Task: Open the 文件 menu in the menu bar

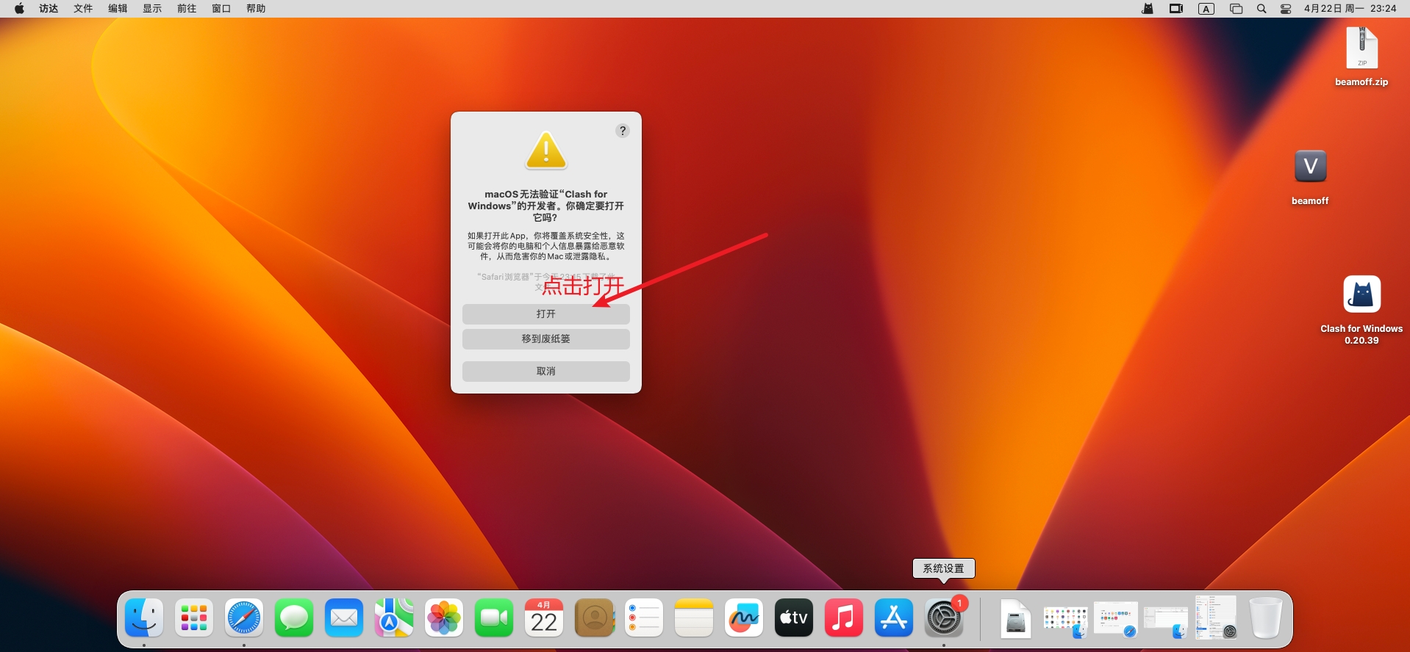Action: tap(83, 9)
